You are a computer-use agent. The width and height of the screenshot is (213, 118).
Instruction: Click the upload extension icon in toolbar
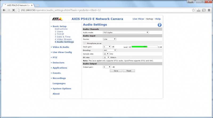tap(199, 10)
